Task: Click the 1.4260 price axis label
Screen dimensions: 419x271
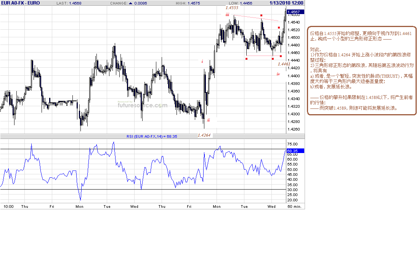Action: (294, 129)
